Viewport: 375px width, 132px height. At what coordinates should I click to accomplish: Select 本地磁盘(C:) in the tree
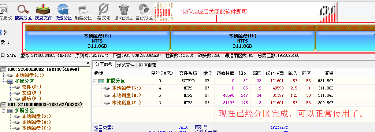29,75
